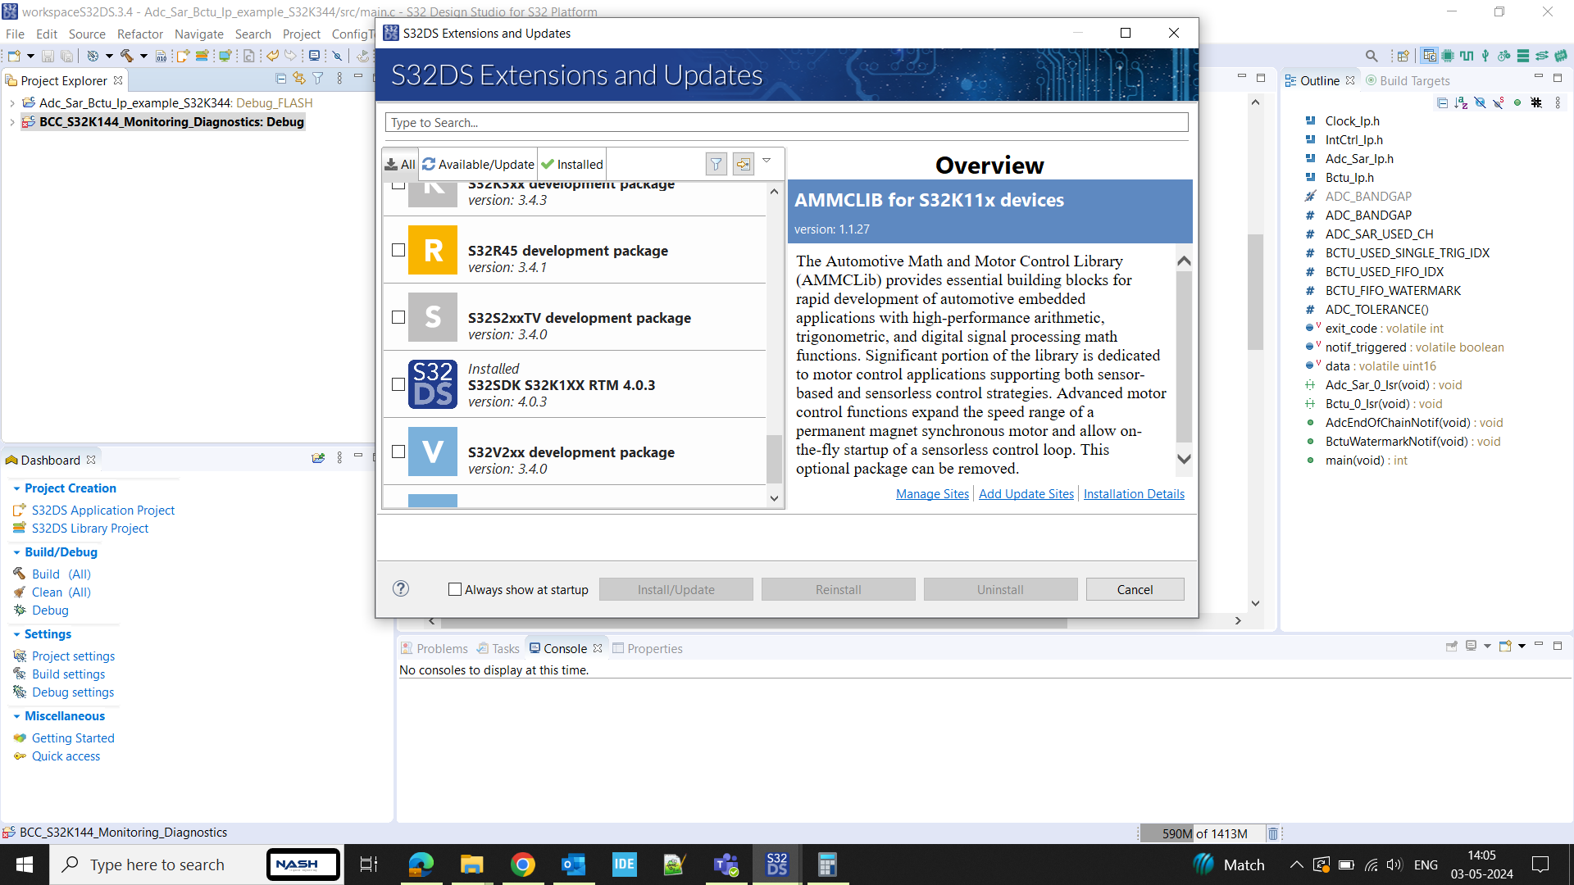Click the Save toolbar icon

(48, 56)
